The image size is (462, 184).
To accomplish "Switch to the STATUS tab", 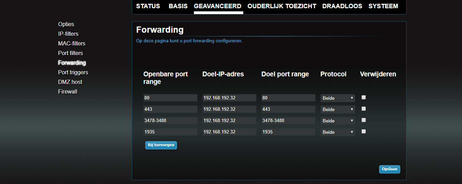I will (x=148, y=6).
